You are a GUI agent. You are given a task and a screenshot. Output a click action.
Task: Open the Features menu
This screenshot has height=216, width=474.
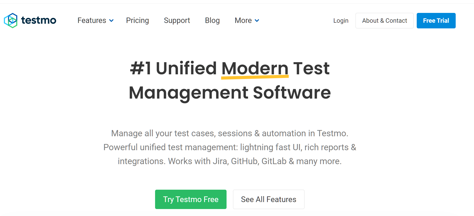92,20
